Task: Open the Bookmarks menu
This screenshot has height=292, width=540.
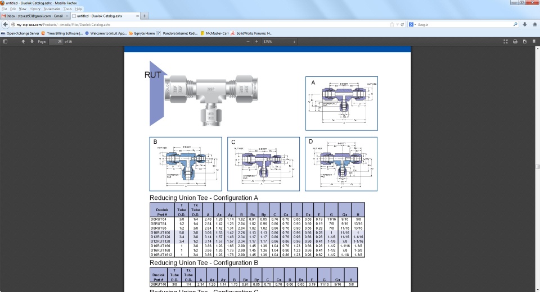Action: [x=52, y=9]
